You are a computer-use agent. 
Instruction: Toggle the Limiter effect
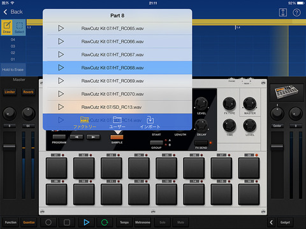pos(10,92)
